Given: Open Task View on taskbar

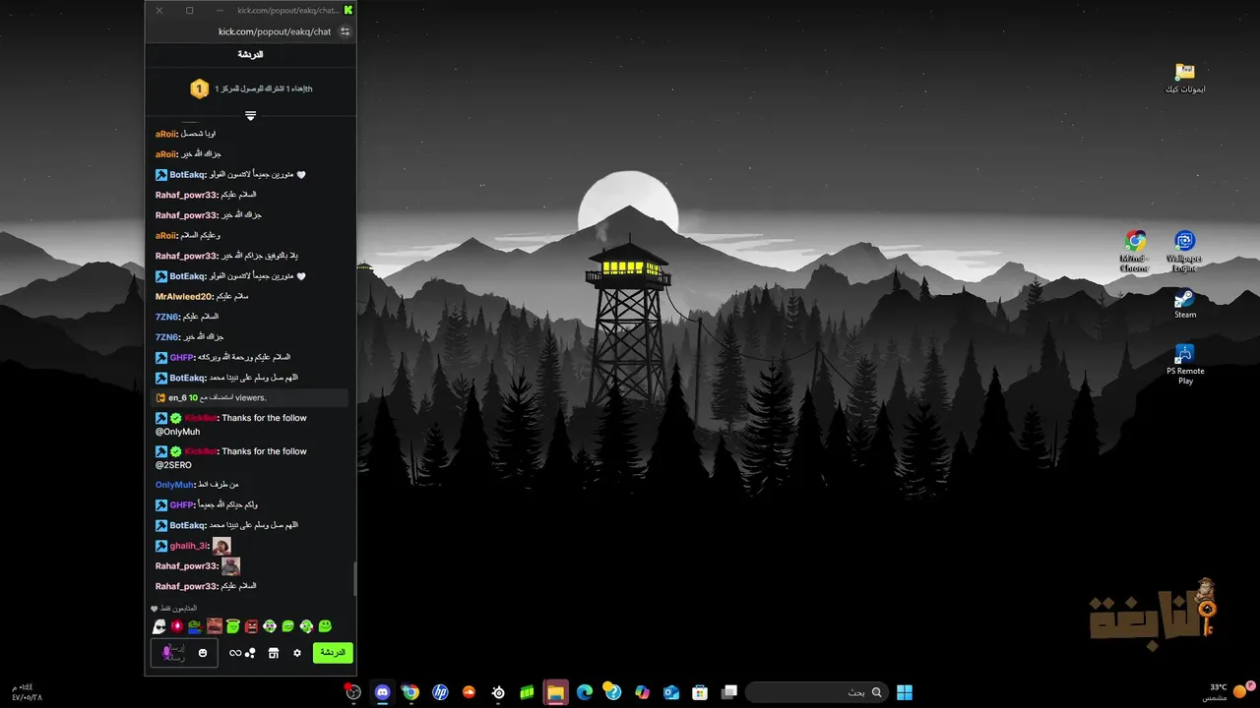Looking at the screenshot, I should point(729,692).
